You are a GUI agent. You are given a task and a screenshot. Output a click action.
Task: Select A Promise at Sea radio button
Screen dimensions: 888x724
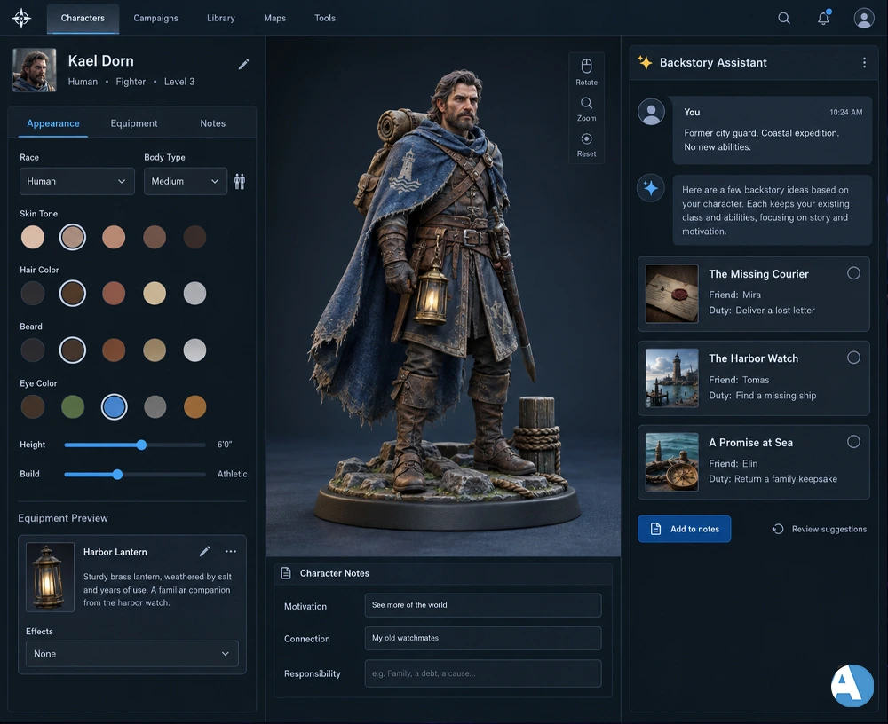tap(853, 442)
